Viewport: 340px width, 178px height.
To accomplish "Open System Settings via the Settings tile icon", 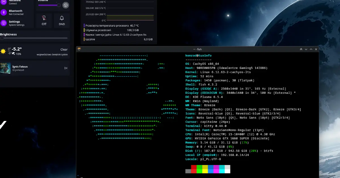I will [3, 23].
